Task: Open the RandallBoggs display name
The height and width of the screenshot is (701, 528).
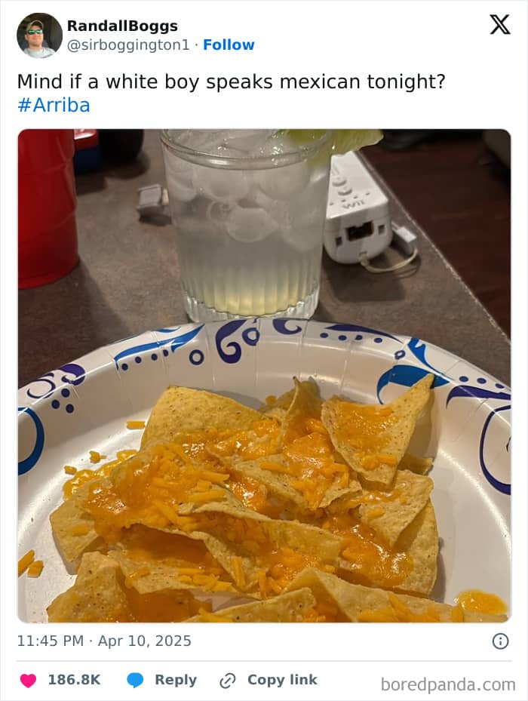Action: (x=122, y=26)
